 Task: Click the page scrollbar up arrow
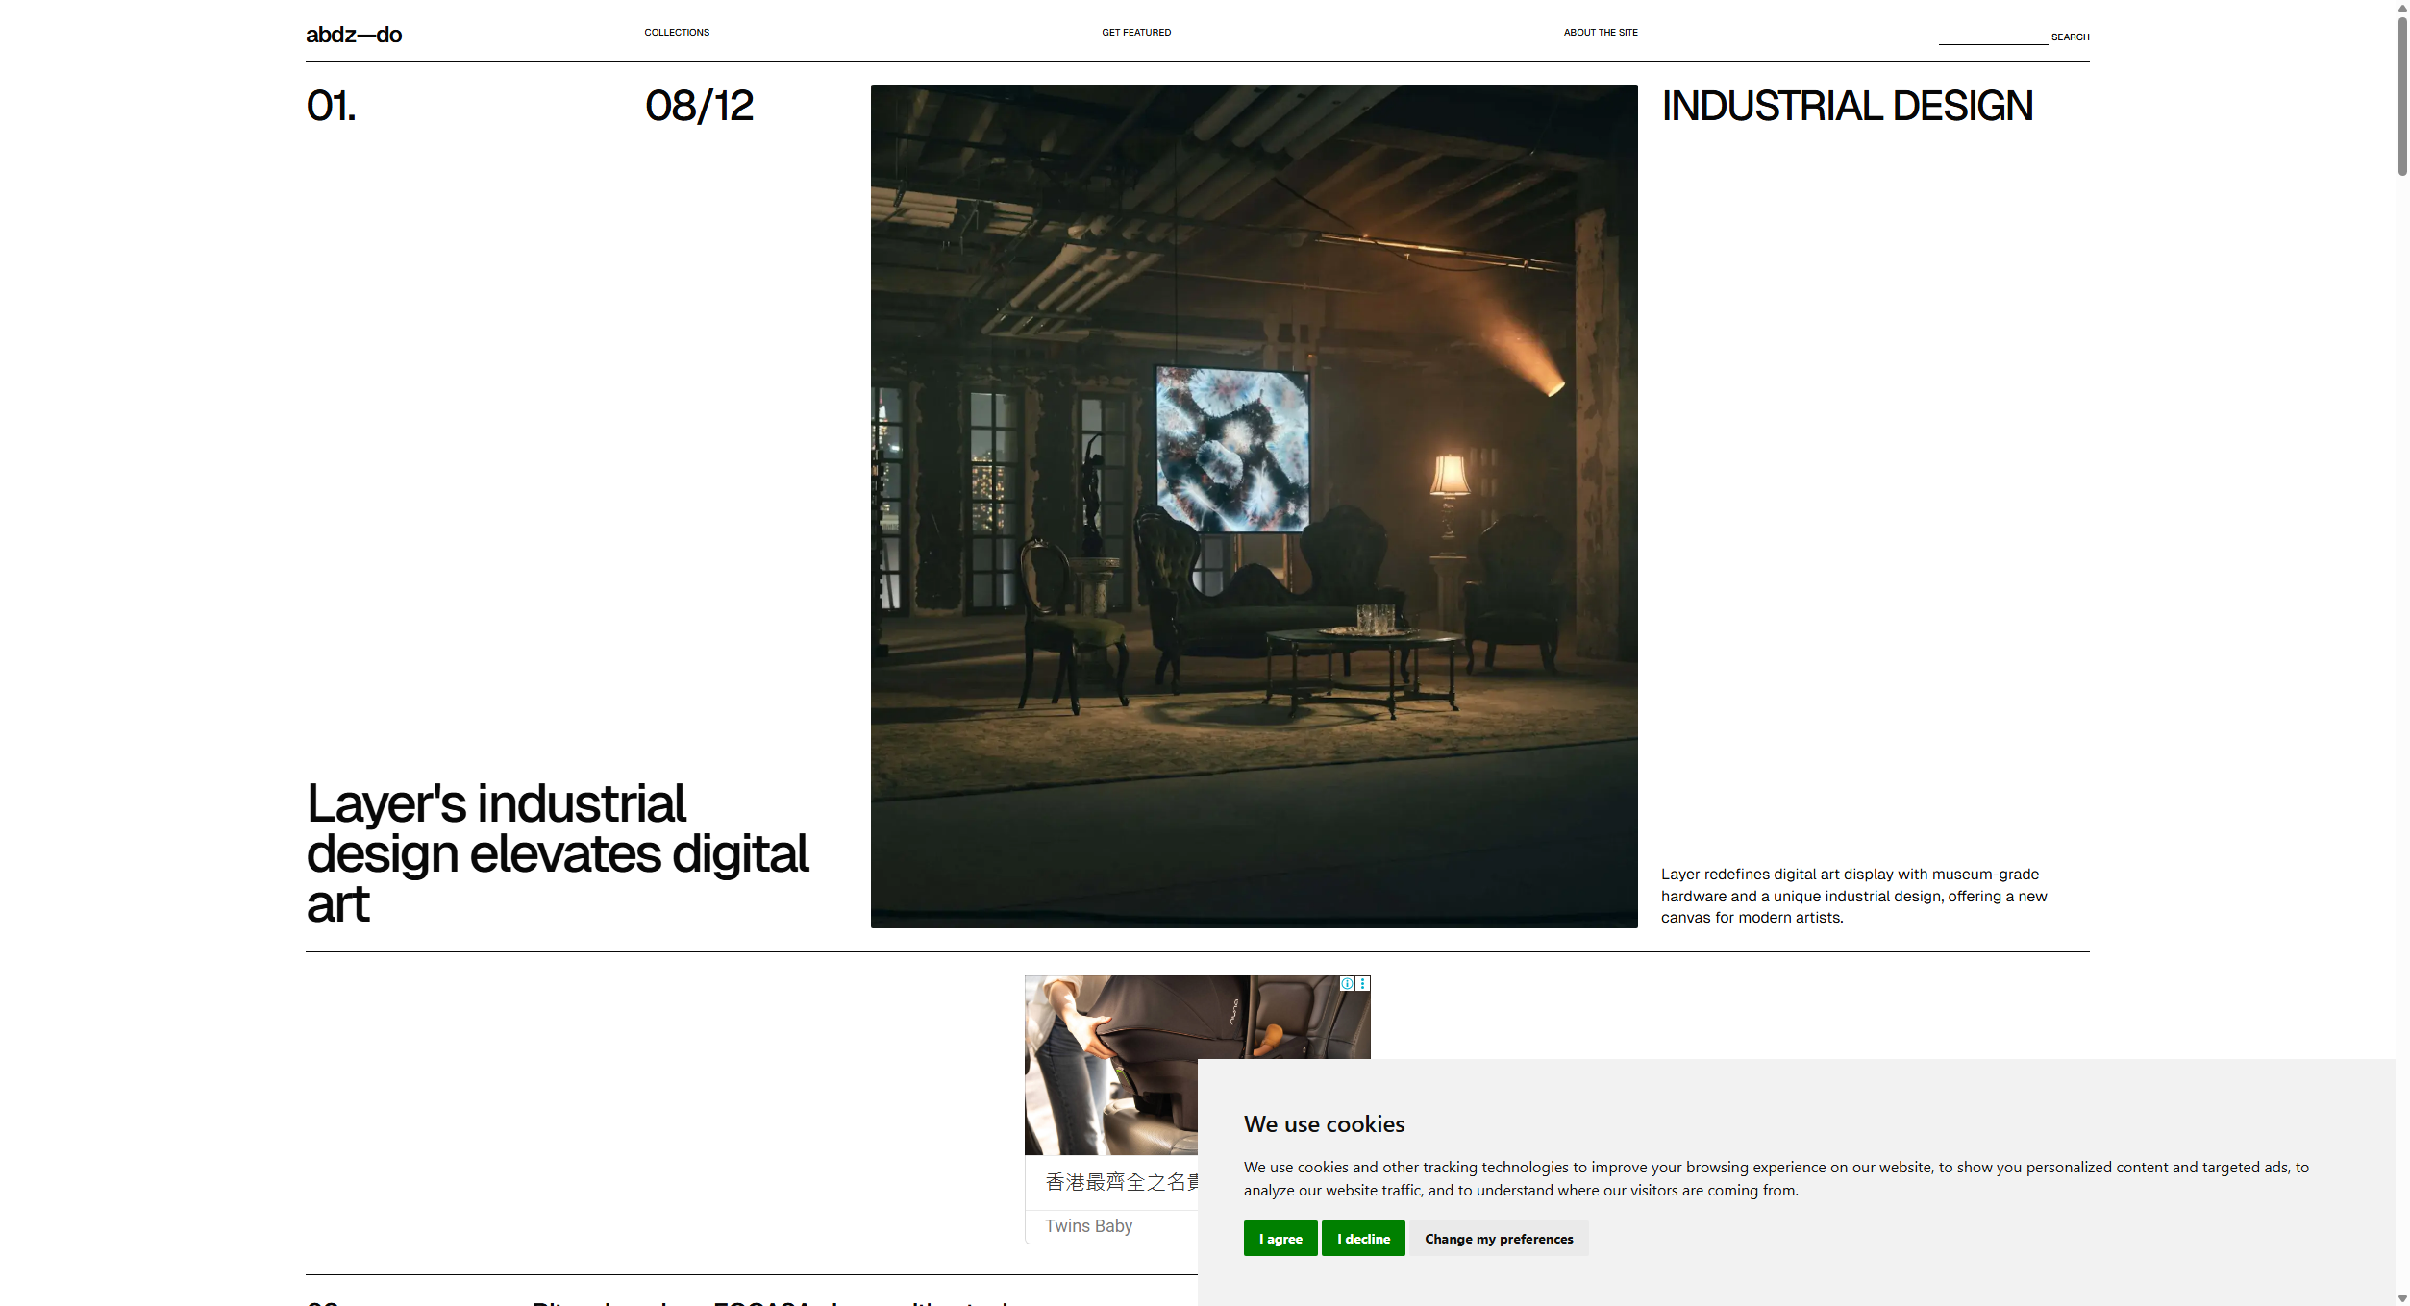tap(2402, 7)
